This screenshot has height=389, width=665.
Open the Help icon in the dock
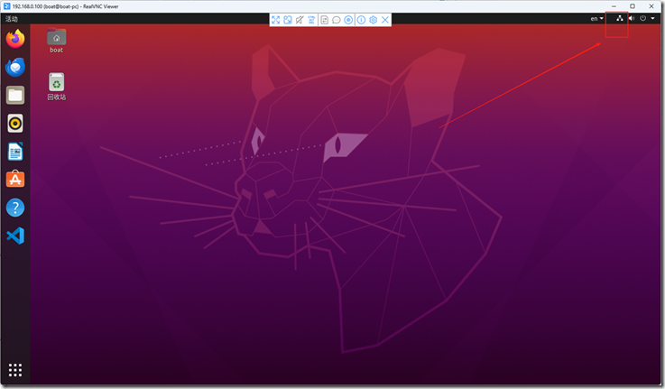pyautogui.click(x=15, y=208)
